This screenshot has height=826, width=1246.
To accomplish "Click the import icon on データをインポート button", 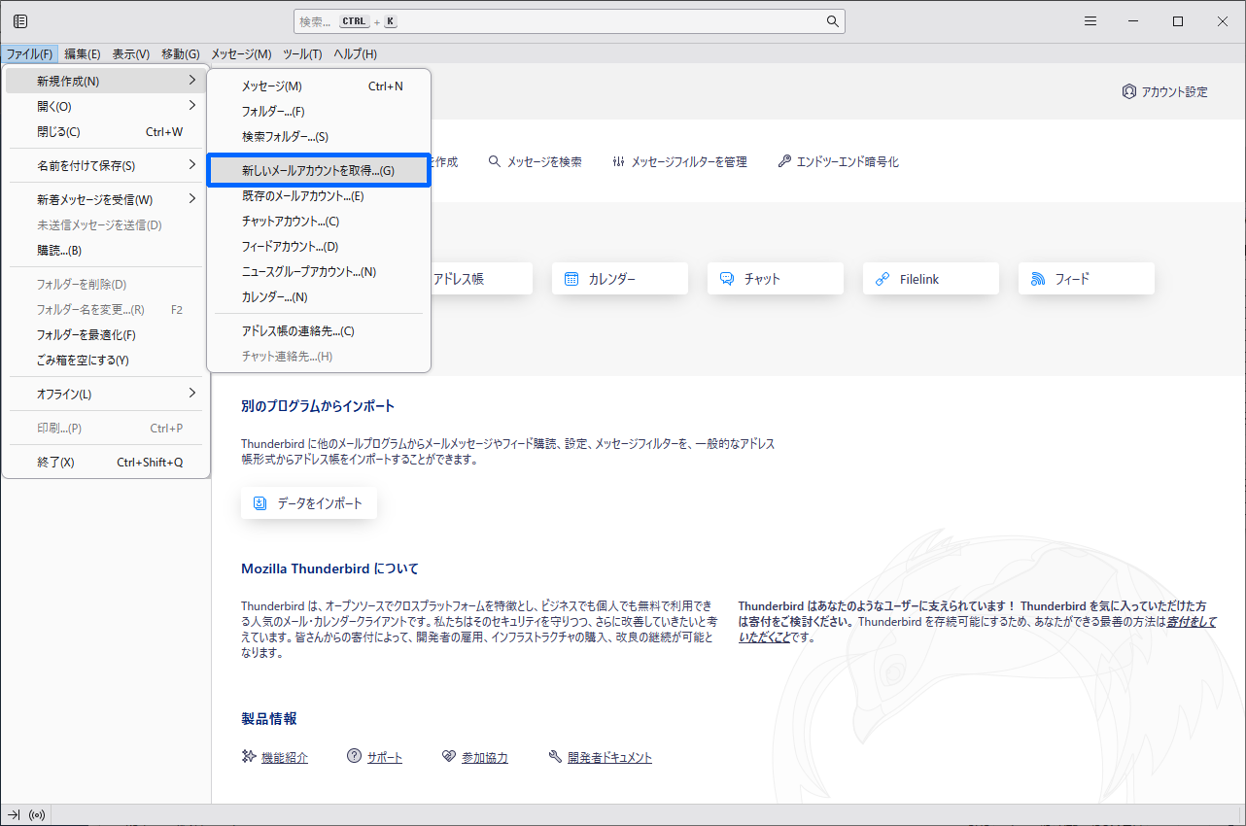I will click(x=260, y=503).
